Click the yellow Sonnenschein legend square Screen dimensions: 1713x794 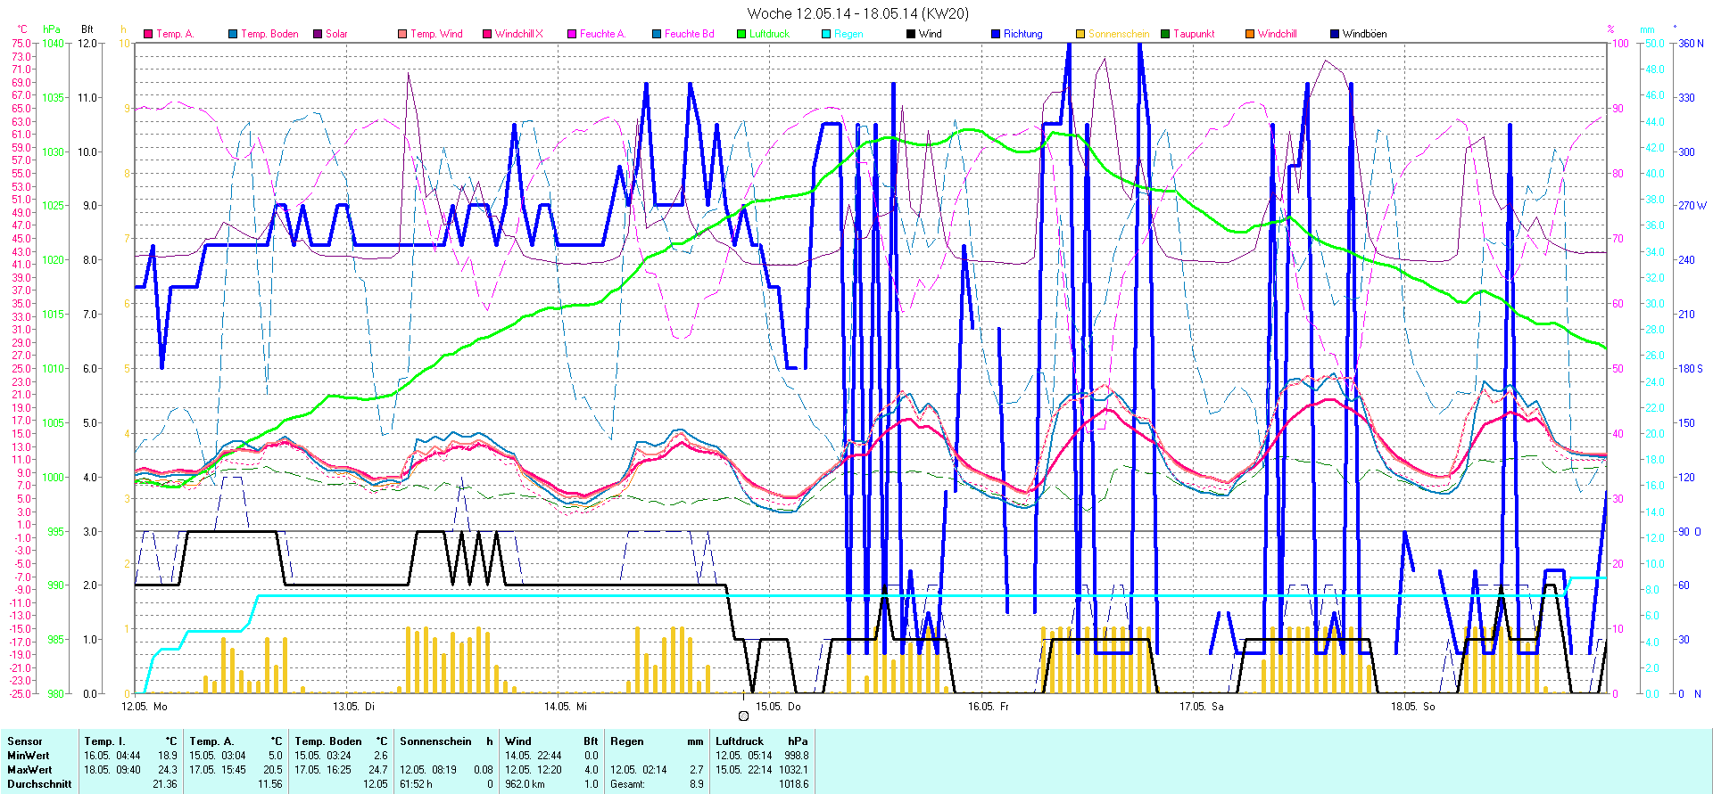(x=1080, y=34)
